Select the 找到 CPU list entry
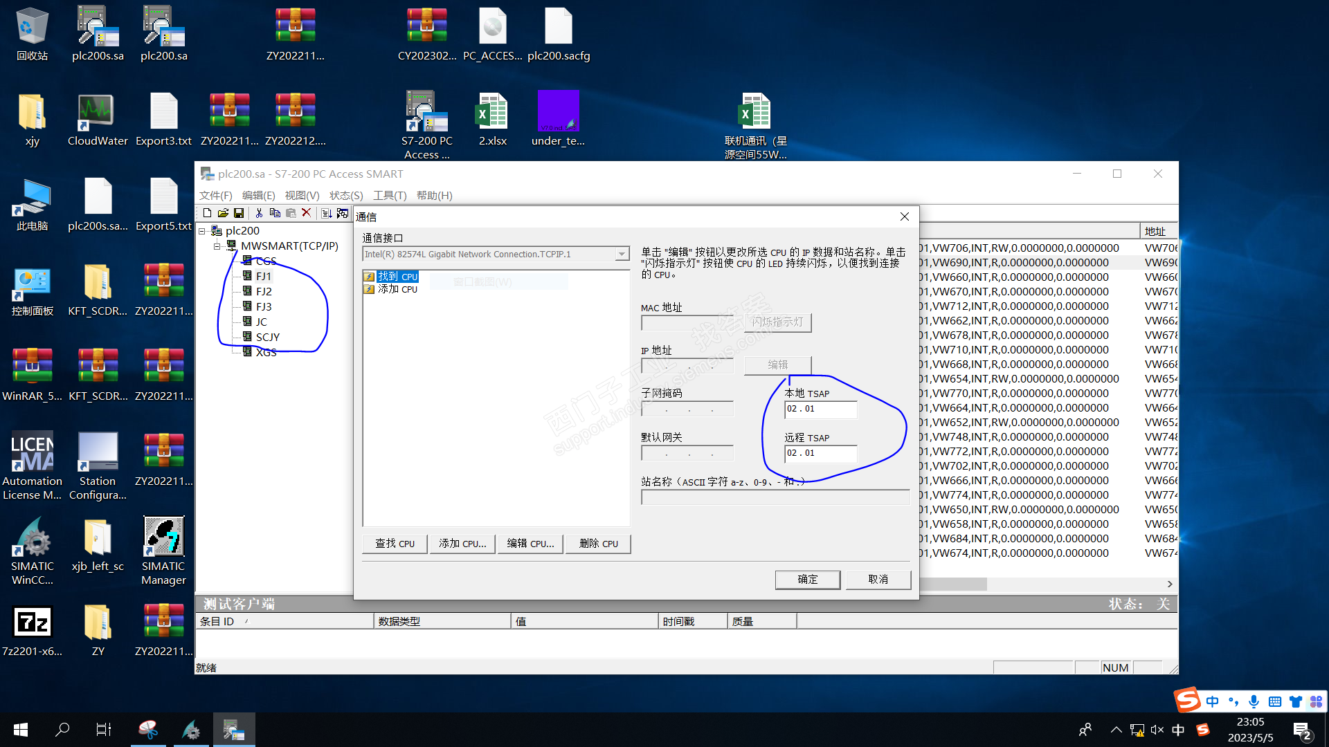 pos(397,276)
